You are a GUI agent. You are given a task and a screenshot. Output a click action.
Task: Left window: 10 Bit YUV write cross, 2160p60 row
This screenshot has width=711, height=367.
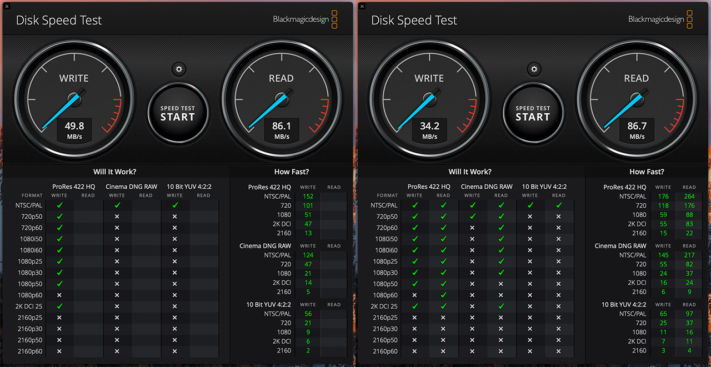pyautogui.click(x=174, y=351)
